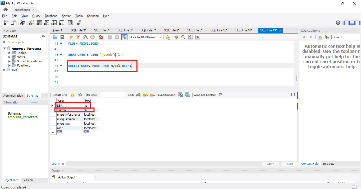Image resolution: width=361 pixels, height=189 pixels.
Task: Create a new stored procedure icon
Action: coord(54,23)
